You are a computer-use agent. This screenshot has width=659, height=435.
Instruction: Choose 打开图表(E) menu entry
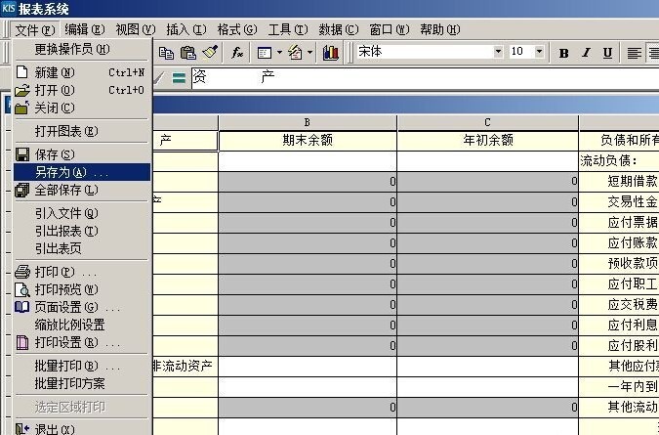coord(82,131)
